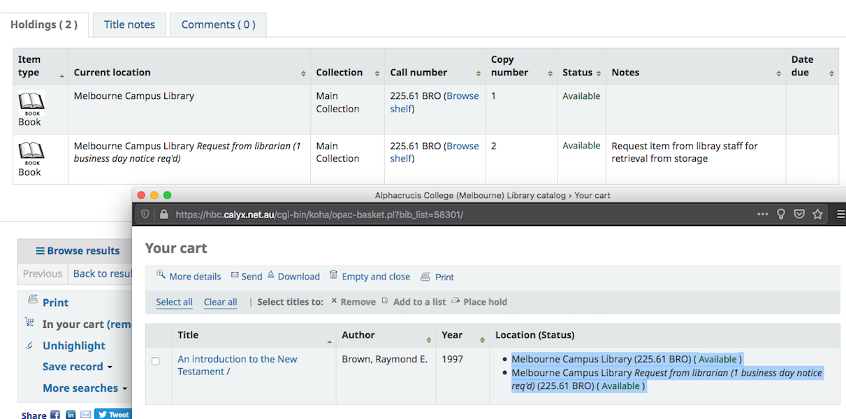The image size is (846, 419).
Task: Click Select all in the cart
Action: (174, 302)
